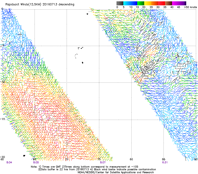The image size is (198, 174).
Task: Click the '-15' latitude axis label
Action: (2, 119)
